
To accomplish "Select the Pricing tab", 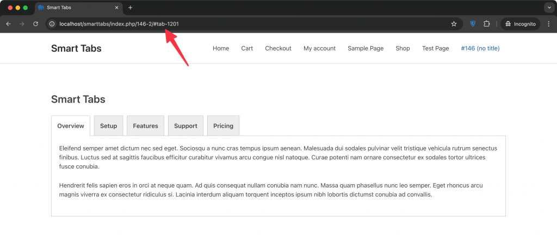I will (223, 126).
